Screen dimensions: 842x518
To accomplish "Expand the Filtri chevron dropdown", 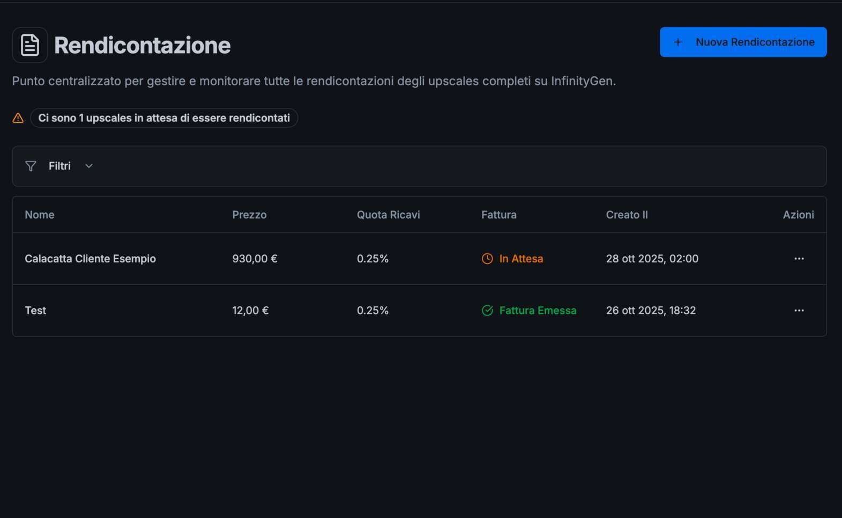I will point(89,166).
